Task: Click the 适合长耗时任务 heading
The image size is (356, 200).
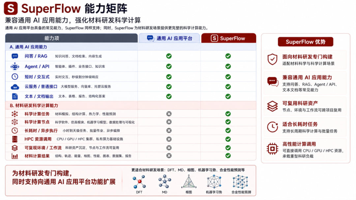Action: 300,124
